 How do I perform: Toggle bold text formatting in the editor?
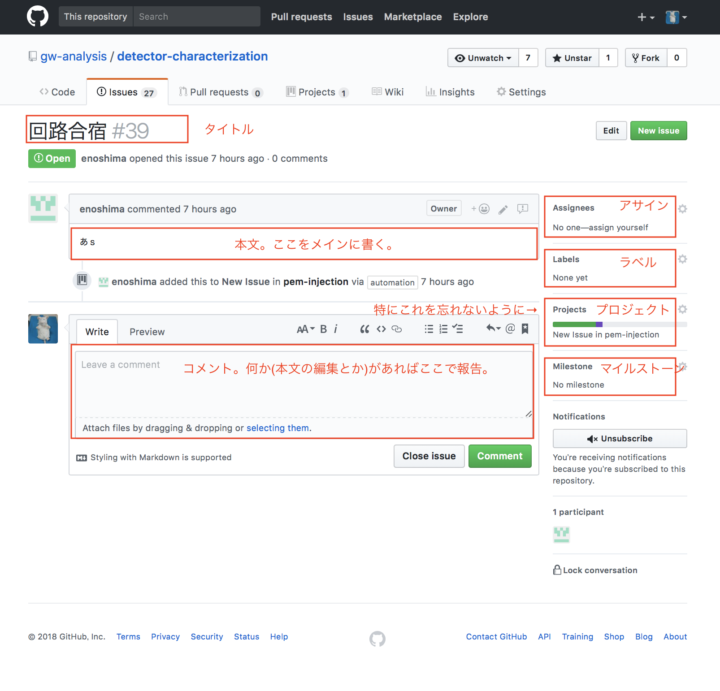323,329
